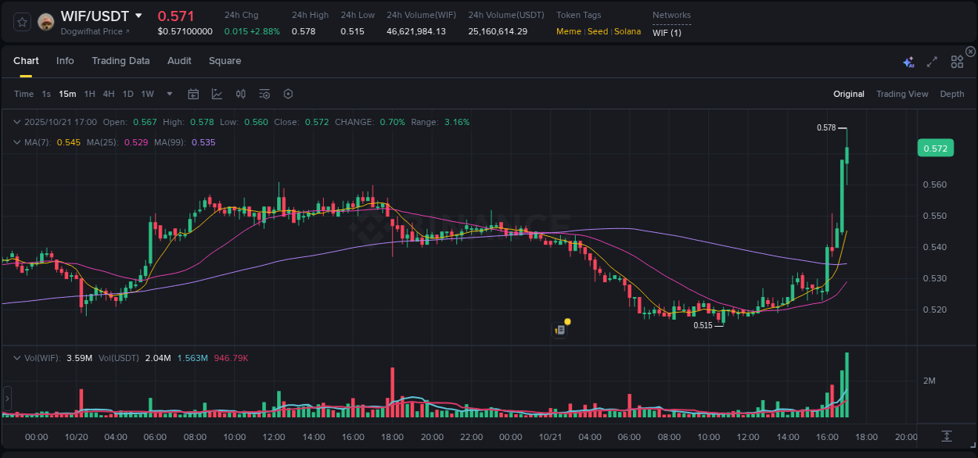Screen dimensions: 978x458
Task: Collapse the Vol(WIF) volume pane
Action: click(x=17, y=357)
